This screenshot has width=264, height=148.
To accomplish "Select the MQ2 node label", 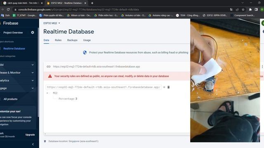I will (55, 93).
